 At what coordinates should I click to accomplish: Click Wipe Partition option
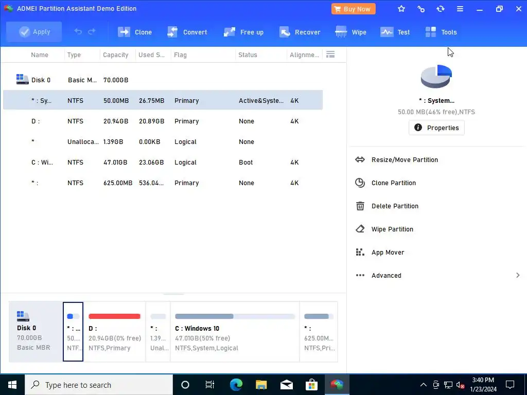[x=392, y=229]
